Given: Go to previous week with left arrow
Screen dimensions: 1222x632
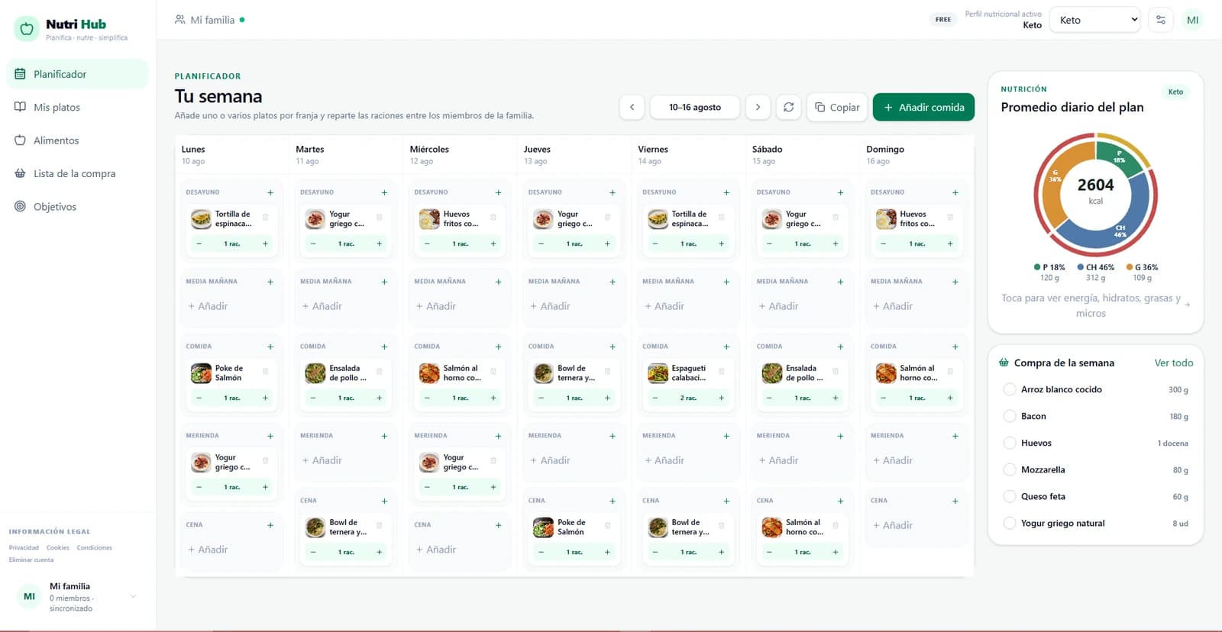Looking at the screenshot, I should pyautogui.click(x=632, y=108).
